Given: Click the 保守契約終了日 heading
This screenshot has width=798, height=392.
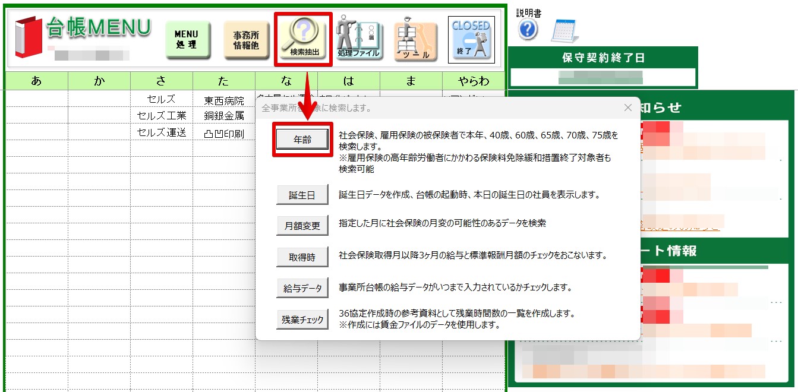Looking at the screenshot, I should click(603, 58).
